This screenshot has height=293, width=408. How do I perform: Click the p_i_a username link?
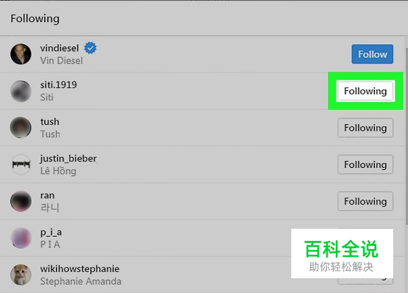(51, 232)
